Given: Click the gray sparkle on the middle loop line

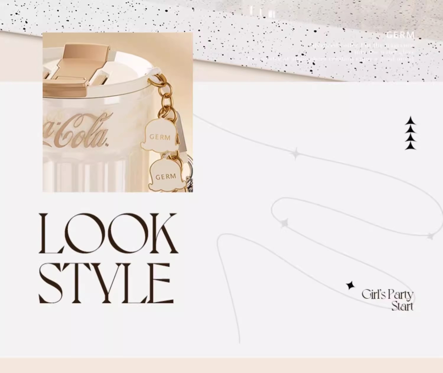Looking at the screenshot, I should pos(284,223).
